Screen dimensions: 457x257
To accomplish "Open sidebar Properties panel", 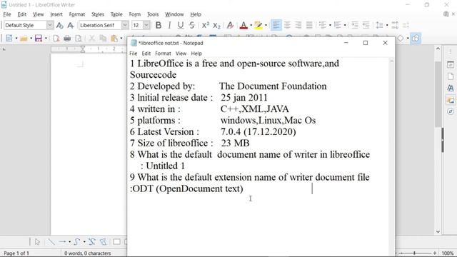I will (451, 65).
